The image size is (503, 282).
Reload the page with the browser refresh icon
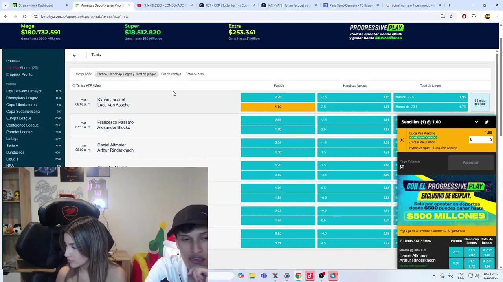24,16
